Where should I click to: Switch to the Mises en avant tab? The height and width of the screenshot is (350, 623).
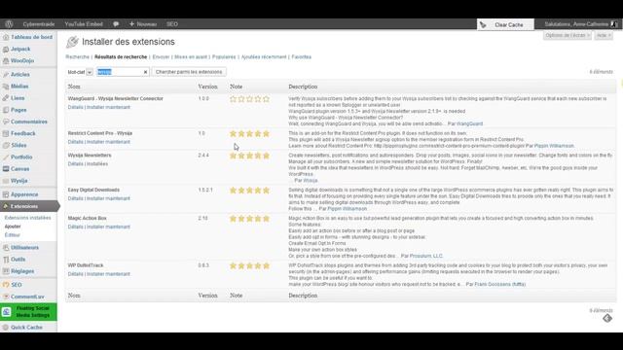[x=191, y=57]
